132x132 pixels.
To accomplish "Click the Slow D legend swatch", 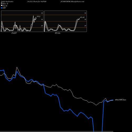I will pos(2,3).
